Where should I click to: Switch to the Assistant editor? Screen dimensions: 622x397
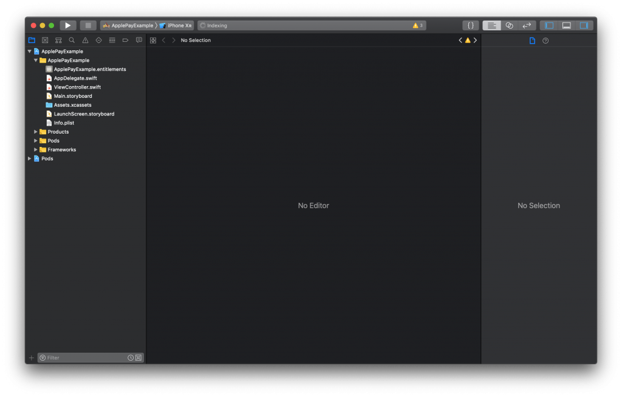click(x=510, y=25)
